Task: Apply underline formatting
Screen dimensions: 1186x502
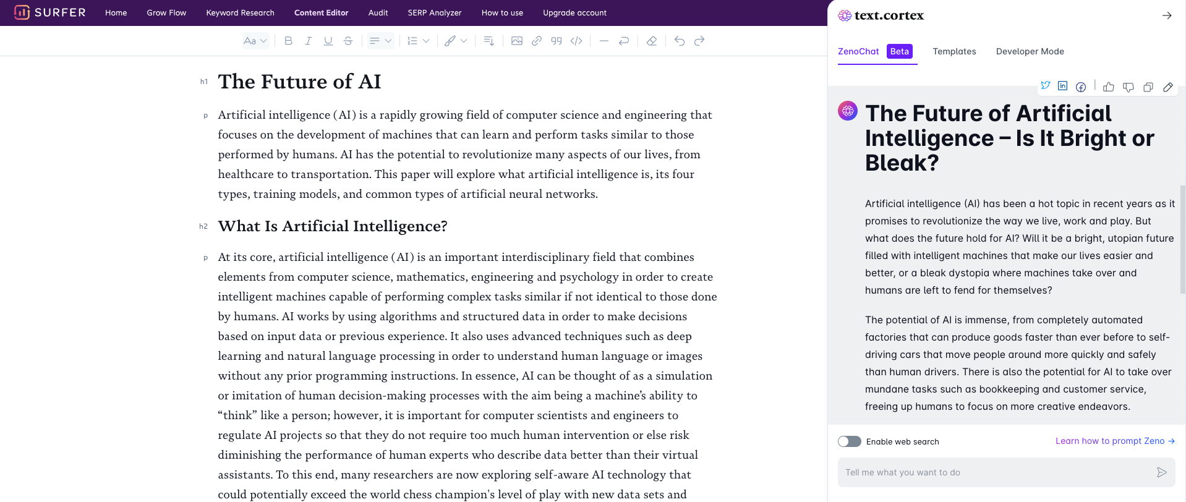Action: (x=328, y=41)
